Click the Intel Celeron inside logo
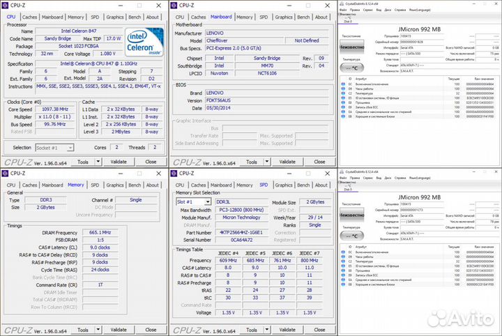Viewport: 502px width, 336px height. coord(144,43)
